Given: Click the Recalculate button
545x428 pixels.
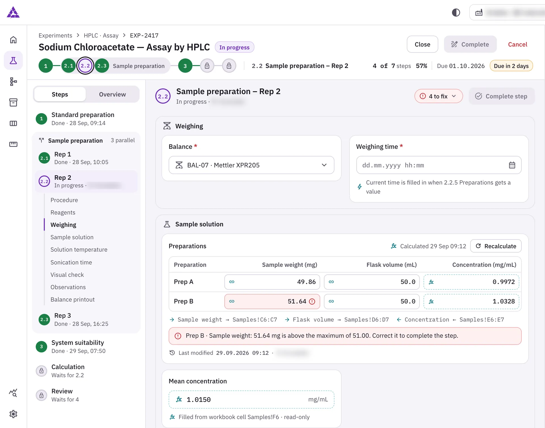Looking at the screenshot, I should coord(496,246).
